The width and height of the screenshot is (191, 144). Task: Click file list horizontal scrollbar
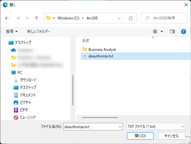(100, 118)
